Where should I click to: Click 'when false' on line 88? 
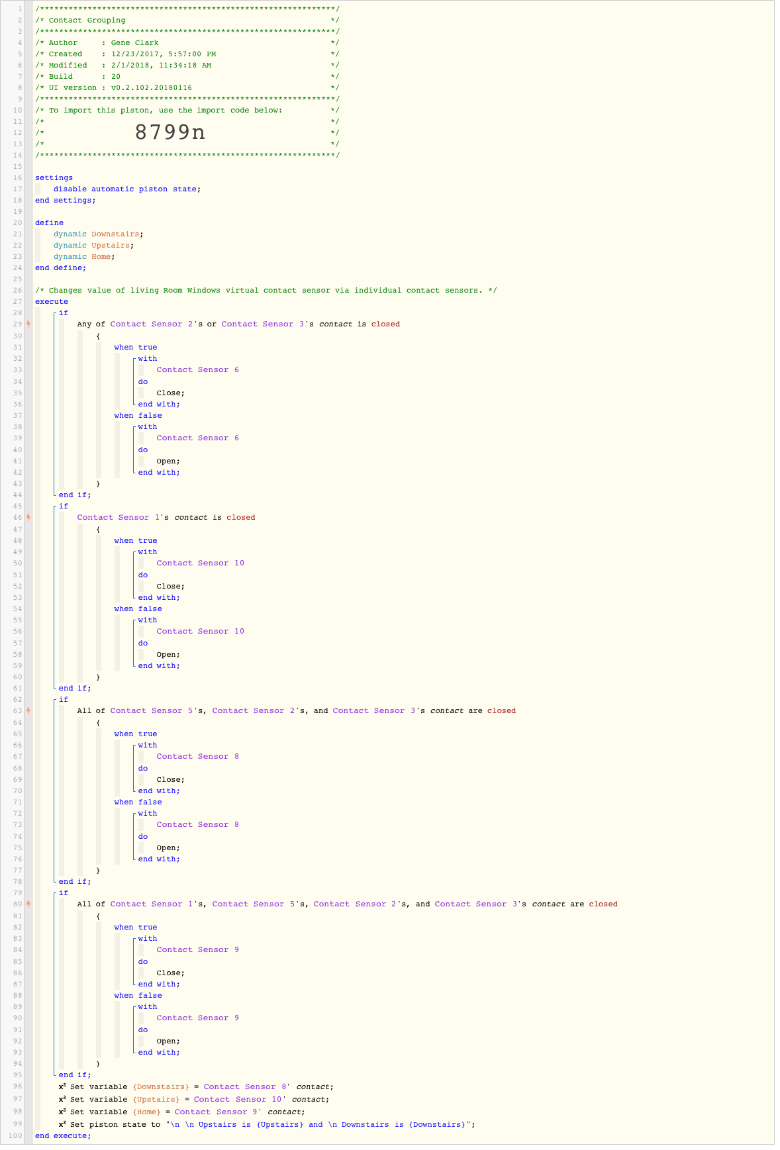138,996
